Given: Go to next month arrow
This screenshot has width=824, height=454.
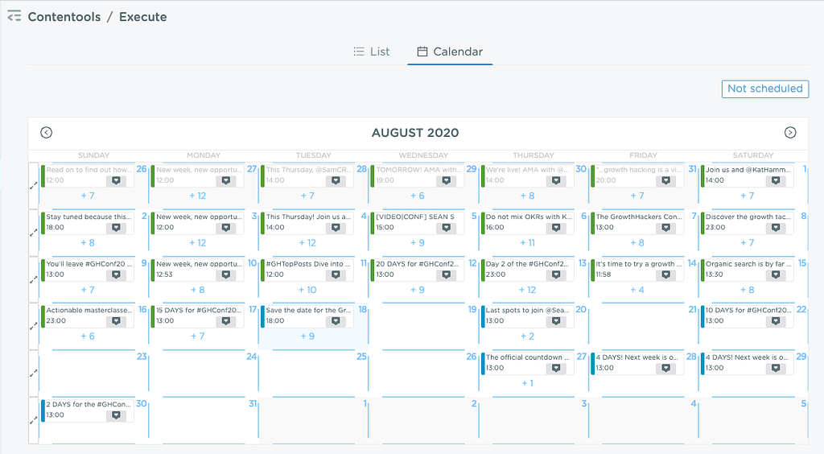Looking at the screenshot, I should click(790, 132).
